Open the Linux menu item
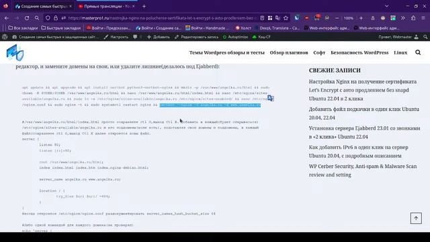The height and width of the screenshot is (242, 430). (x=400, y=52)
